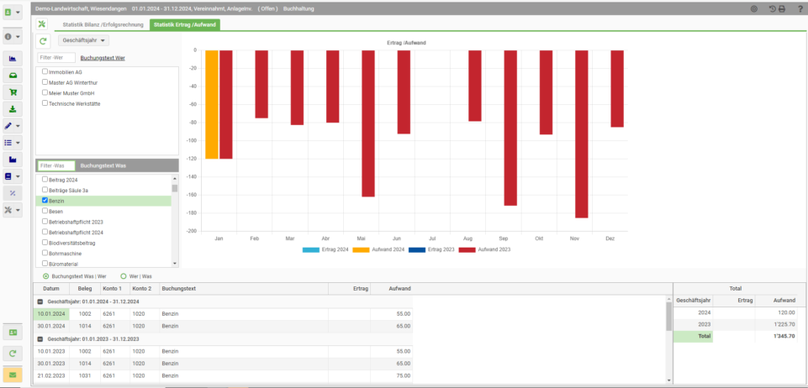This screenshot has width=808, height=388.
Task: Click the sidebar wrench-and-screwdriver tools icon
Action: point(8,210)
